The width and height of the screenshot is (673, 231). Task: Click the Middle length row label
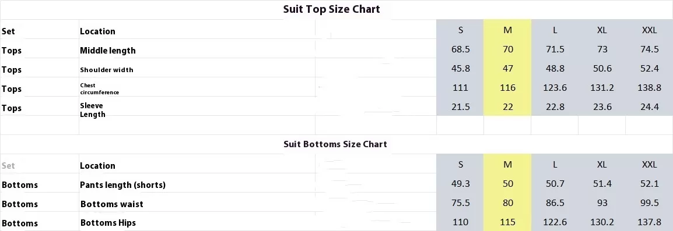pos(108,51)
